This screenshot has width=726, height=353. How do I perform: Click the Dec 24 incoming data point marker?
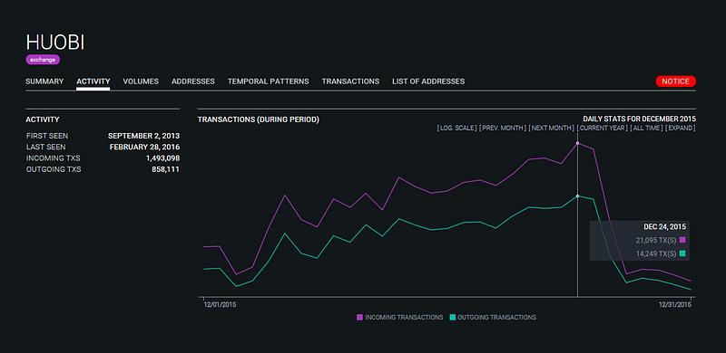click(x=577, y=143)
